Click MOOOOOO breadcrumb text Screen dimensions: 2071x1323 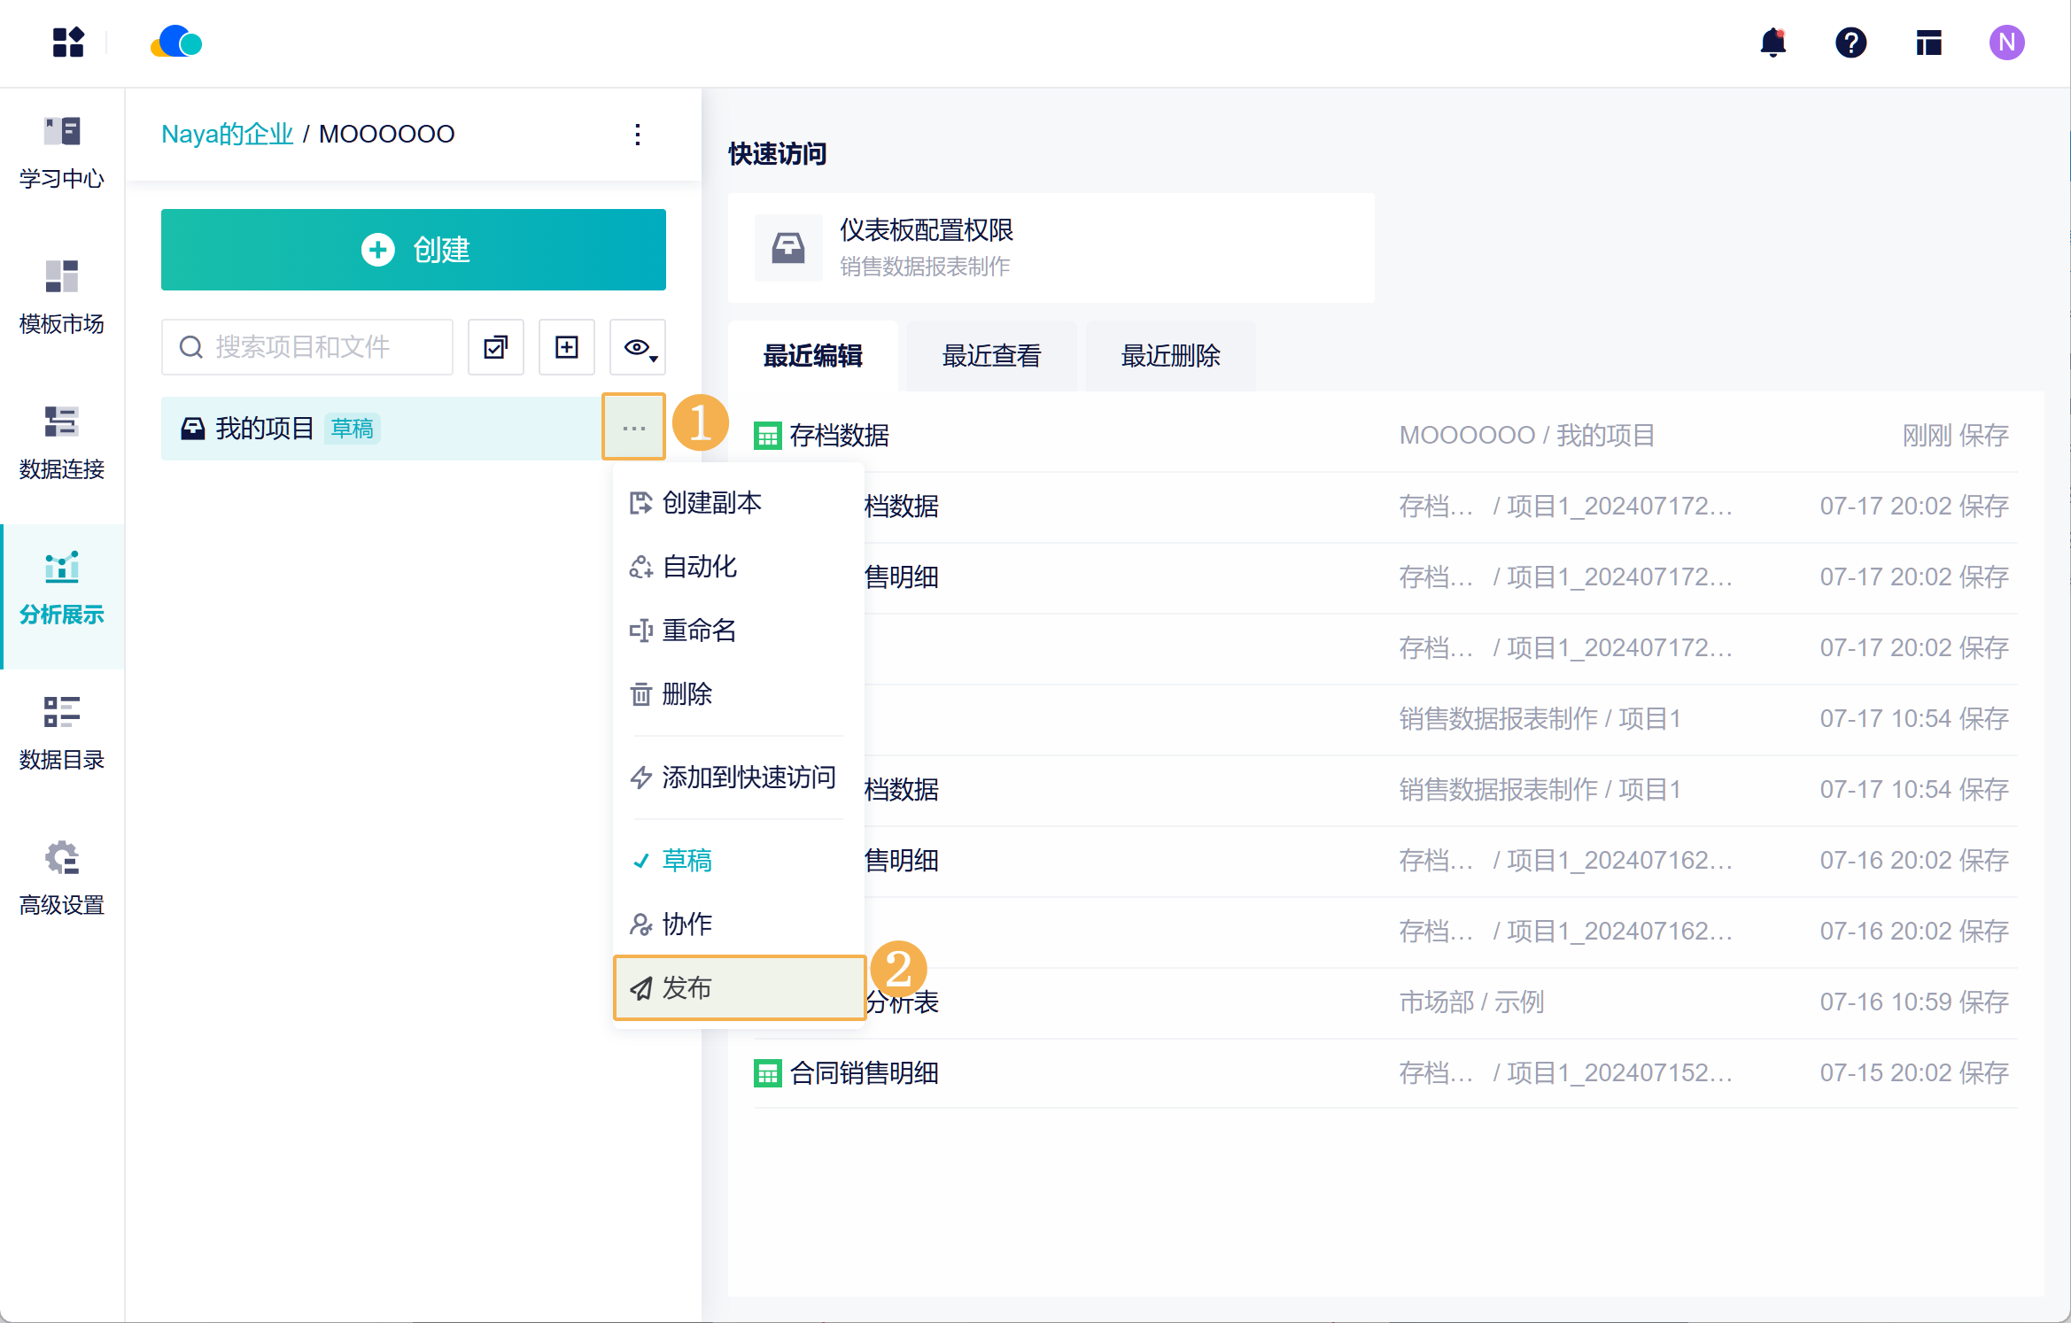tap(386, 135)
